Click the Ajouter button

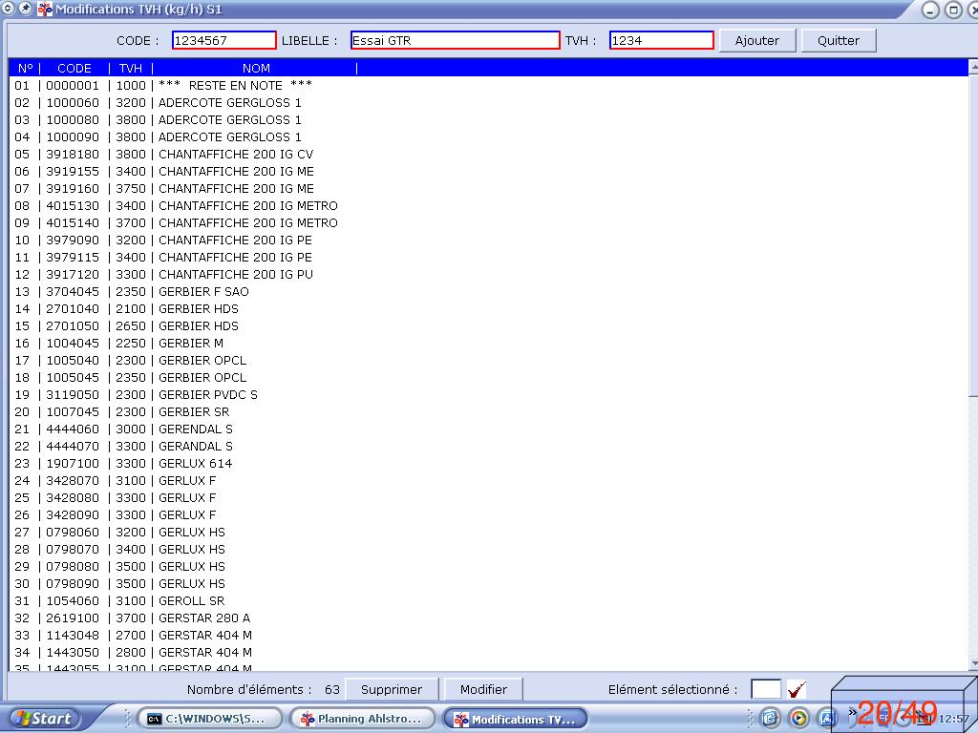(756, 40)
